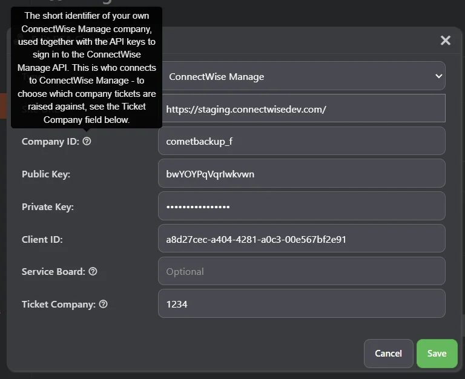
Task: Focus the Private Key password field
Action: pos(302,206)
